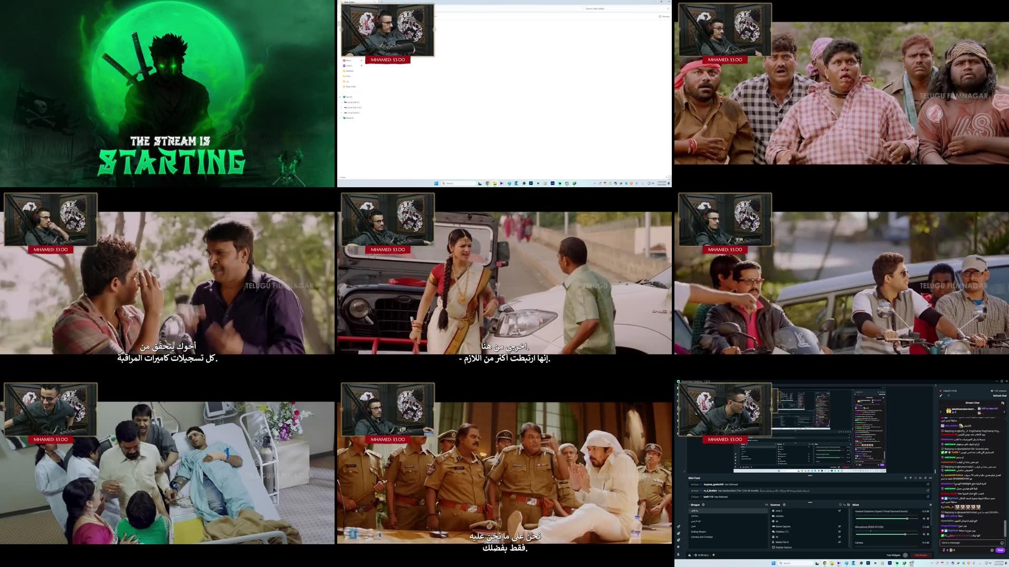Click the Mini Feed filter icon

[x=911, y=478]
